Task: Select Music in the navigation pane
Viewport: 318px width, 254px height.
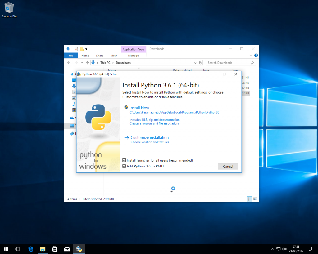Action: coord(73,104)
